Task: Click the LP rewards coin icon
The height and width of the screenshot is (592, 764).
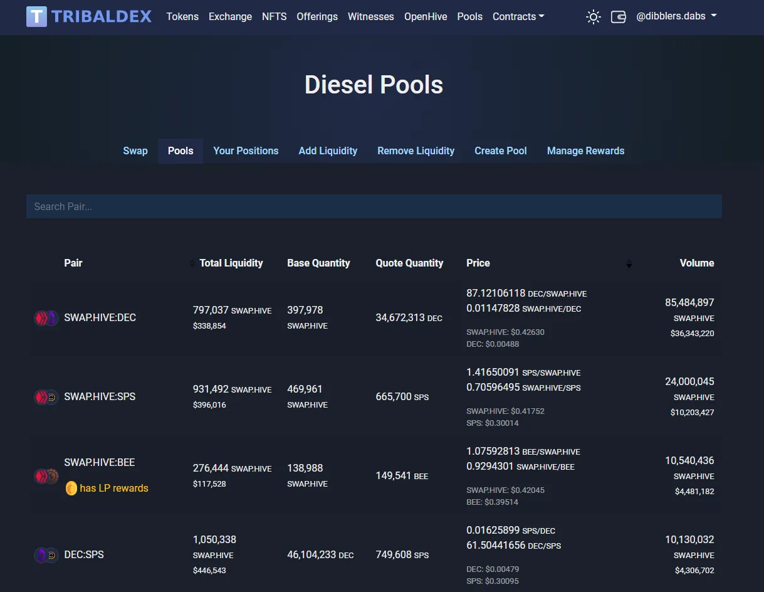Action: tap(71, 488)
